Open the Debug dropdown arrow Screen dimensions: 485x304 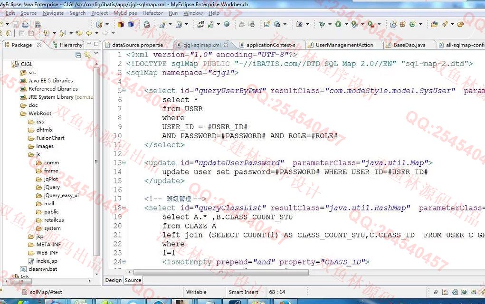click(x=330, y=24)
